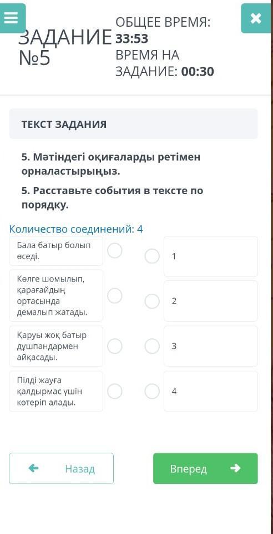273x534 pixels.
Task: Open the hamburger menu icon
Action: [12, 18]
